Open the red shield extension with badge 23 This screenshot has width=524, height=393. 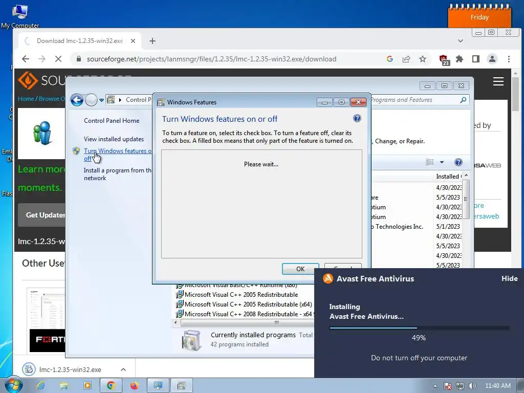(x=444, y=59)
